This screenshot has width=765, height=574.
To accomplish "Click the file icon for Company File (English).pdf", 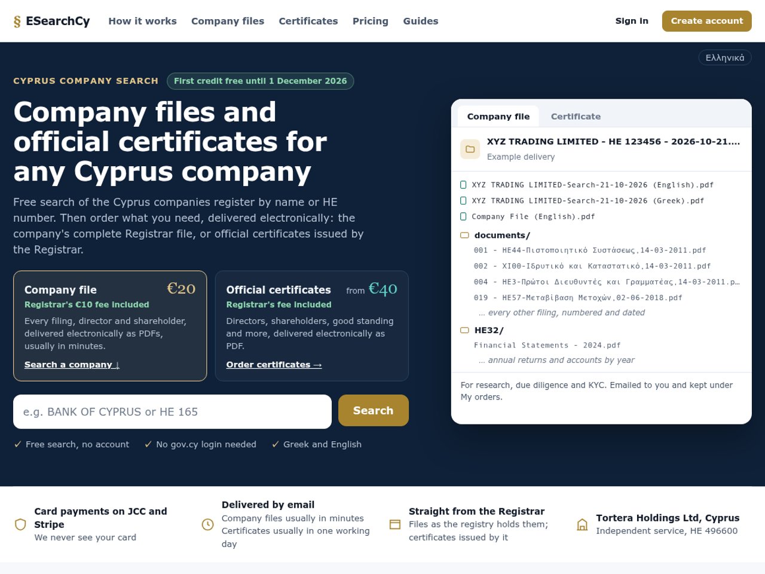I will pyautogui.click(x=463, y=216).
